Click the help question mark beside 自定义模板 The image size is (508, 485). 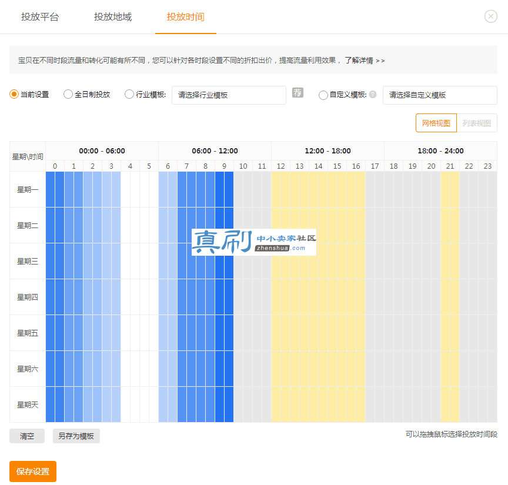tap(373, 94)
